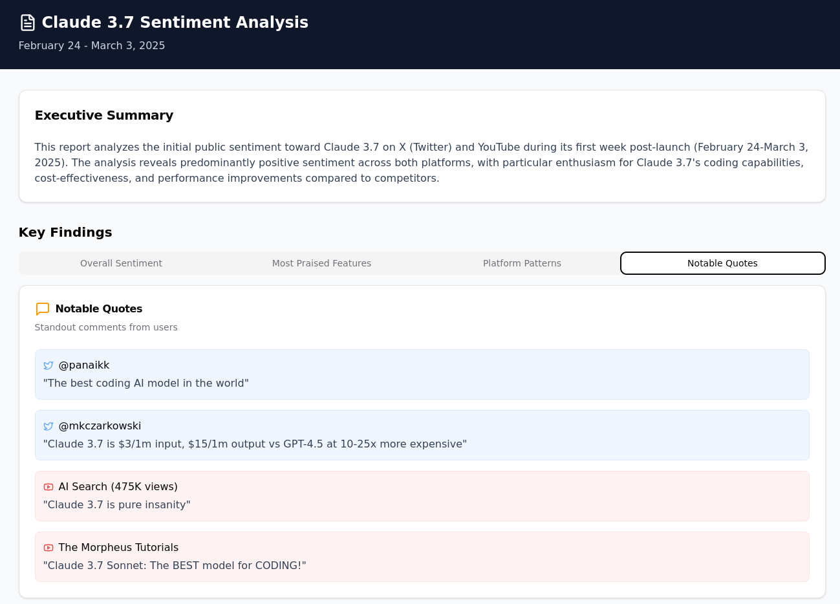Click the Executive Summary paragraph text
This screenshot has height=604, width=840.
[x=422, y=163]
